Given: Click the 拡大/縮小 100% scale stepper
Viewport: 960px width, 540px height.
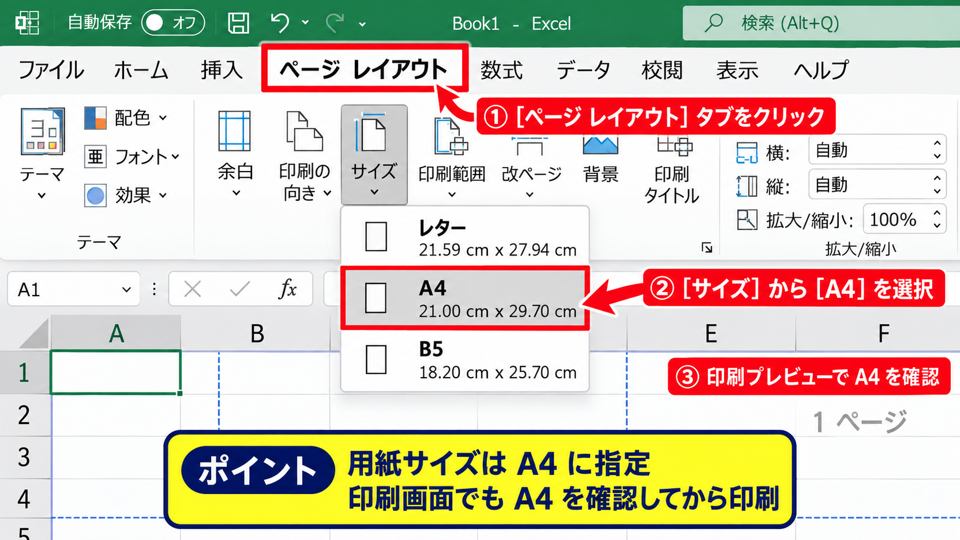Looking at the screenshot, I should tap(936, 219).
